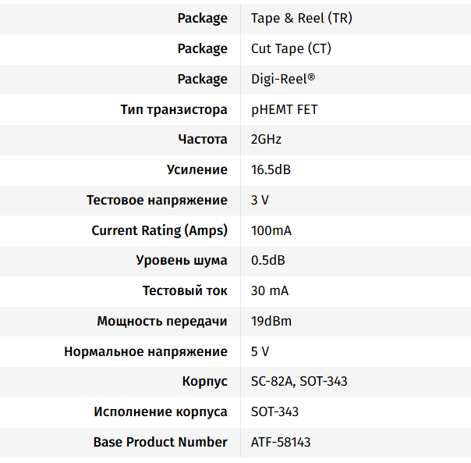Select the SC-82A, SOT-343 value

(x=299, y=381)
